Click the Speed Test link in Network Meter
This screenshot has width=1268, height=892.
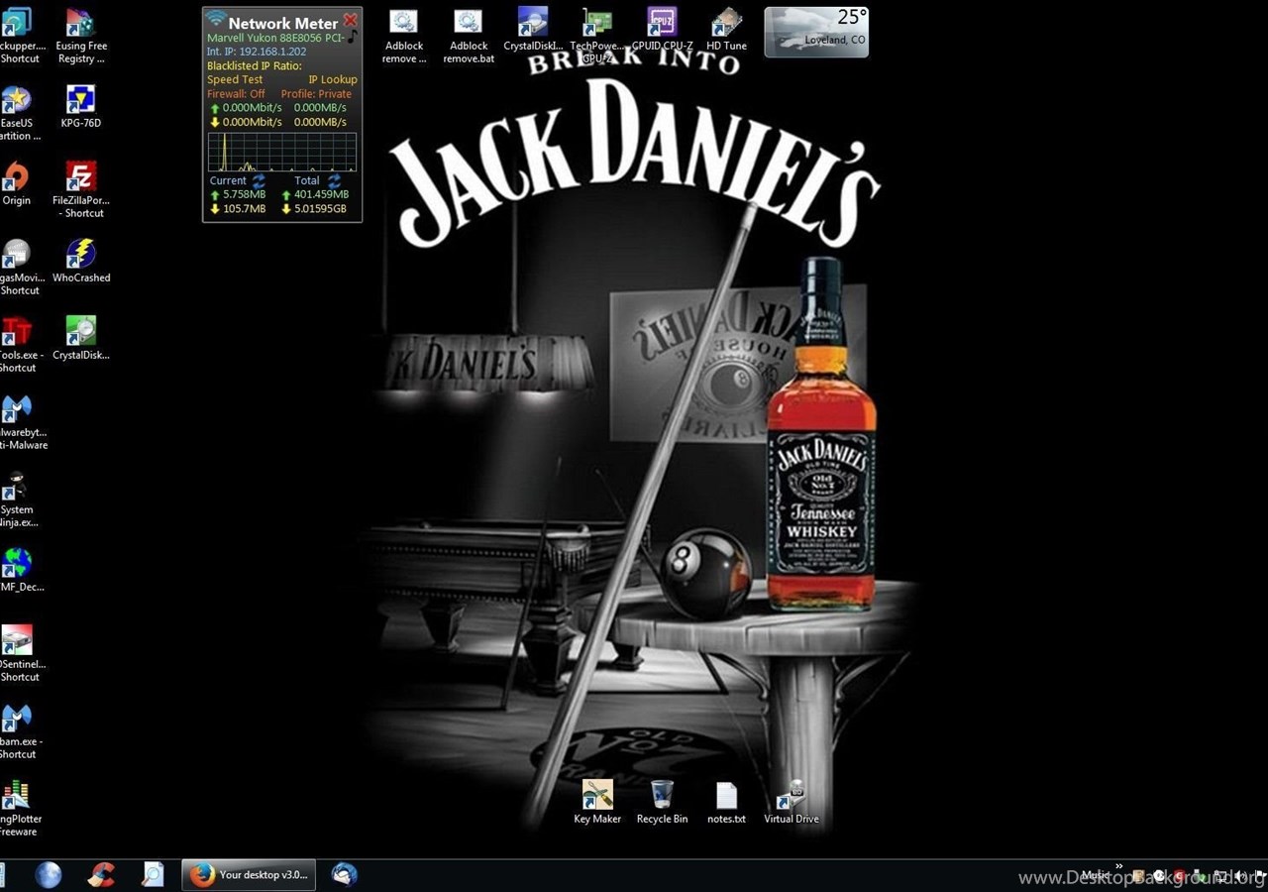pyautogui.click(x=235, y=79)
